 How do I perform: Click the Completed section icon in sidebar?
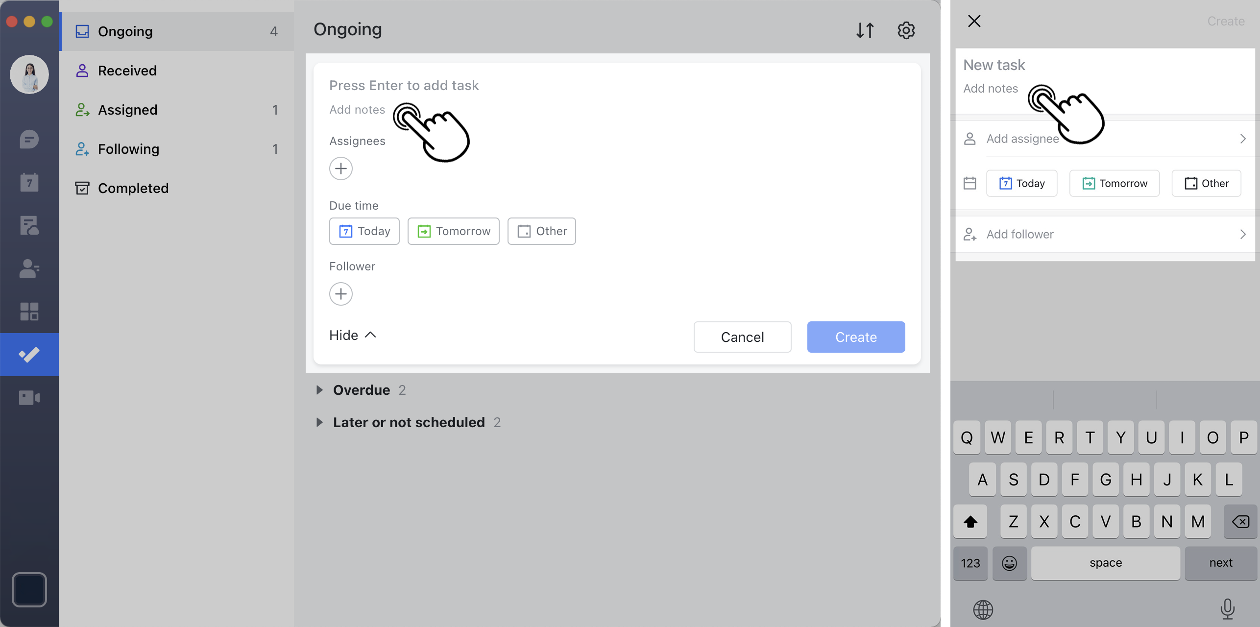tap(82, 187)
